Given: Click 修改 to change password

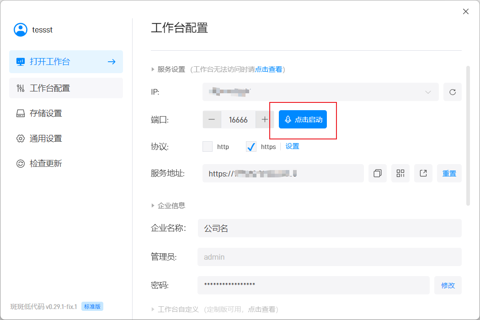Looking at the screenshot, I should tap(448, 285).
